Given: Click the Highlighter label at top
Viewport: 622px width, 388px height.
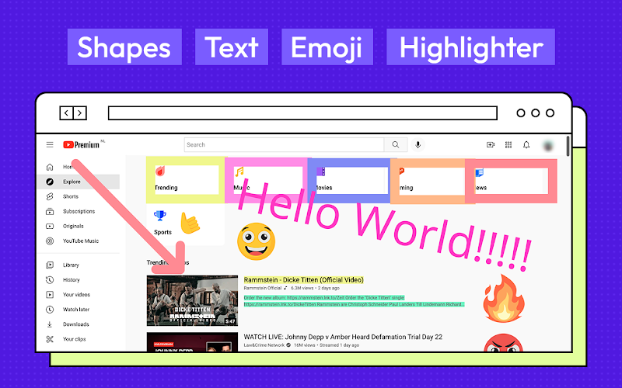Looking at the screenshot, I should tap(471, 47).
